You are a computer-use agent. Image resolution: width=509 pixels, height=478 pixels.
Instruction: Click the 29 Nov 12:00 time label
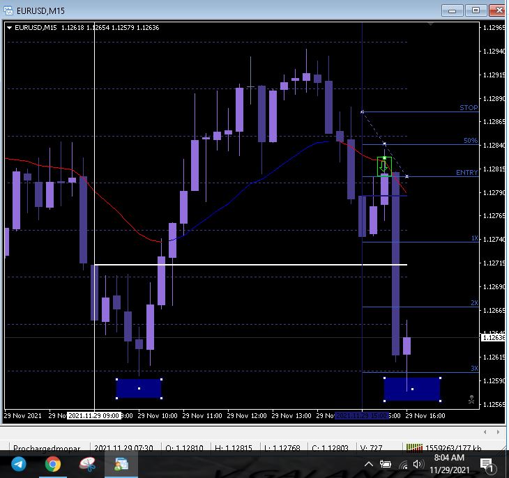[x=247, y=416]
